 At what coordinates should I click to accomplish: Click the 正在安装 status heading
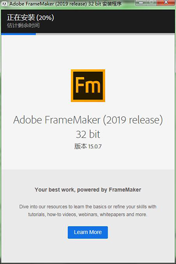coord(21,17)
